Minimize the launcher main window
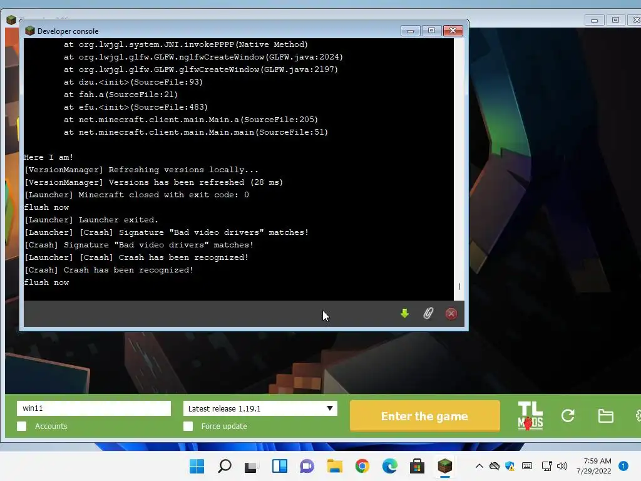Viewport: 641px width, 481px height. (595, 20)
